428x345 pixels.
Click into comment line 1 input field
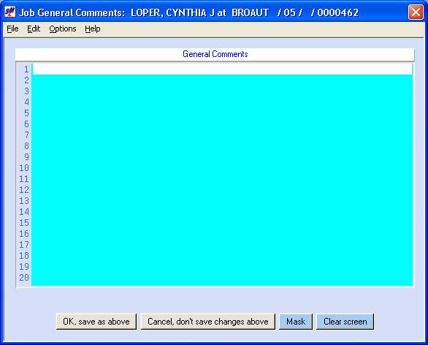[x=222, y=69]
